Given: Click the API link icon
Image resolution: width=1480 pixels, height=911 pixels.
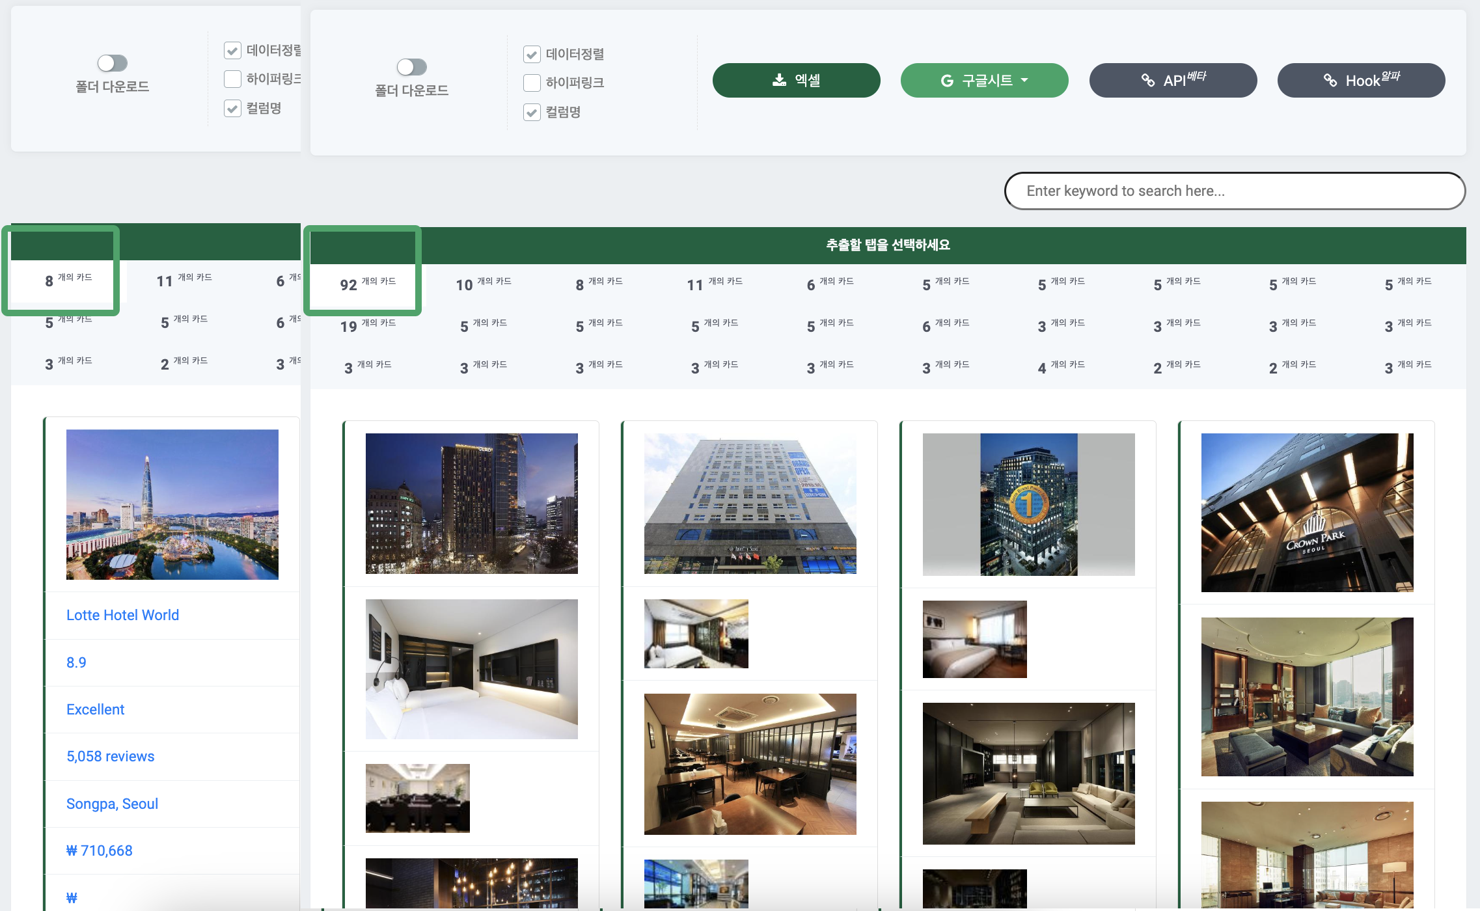Looking at the screenshot, I should 1148,81.
